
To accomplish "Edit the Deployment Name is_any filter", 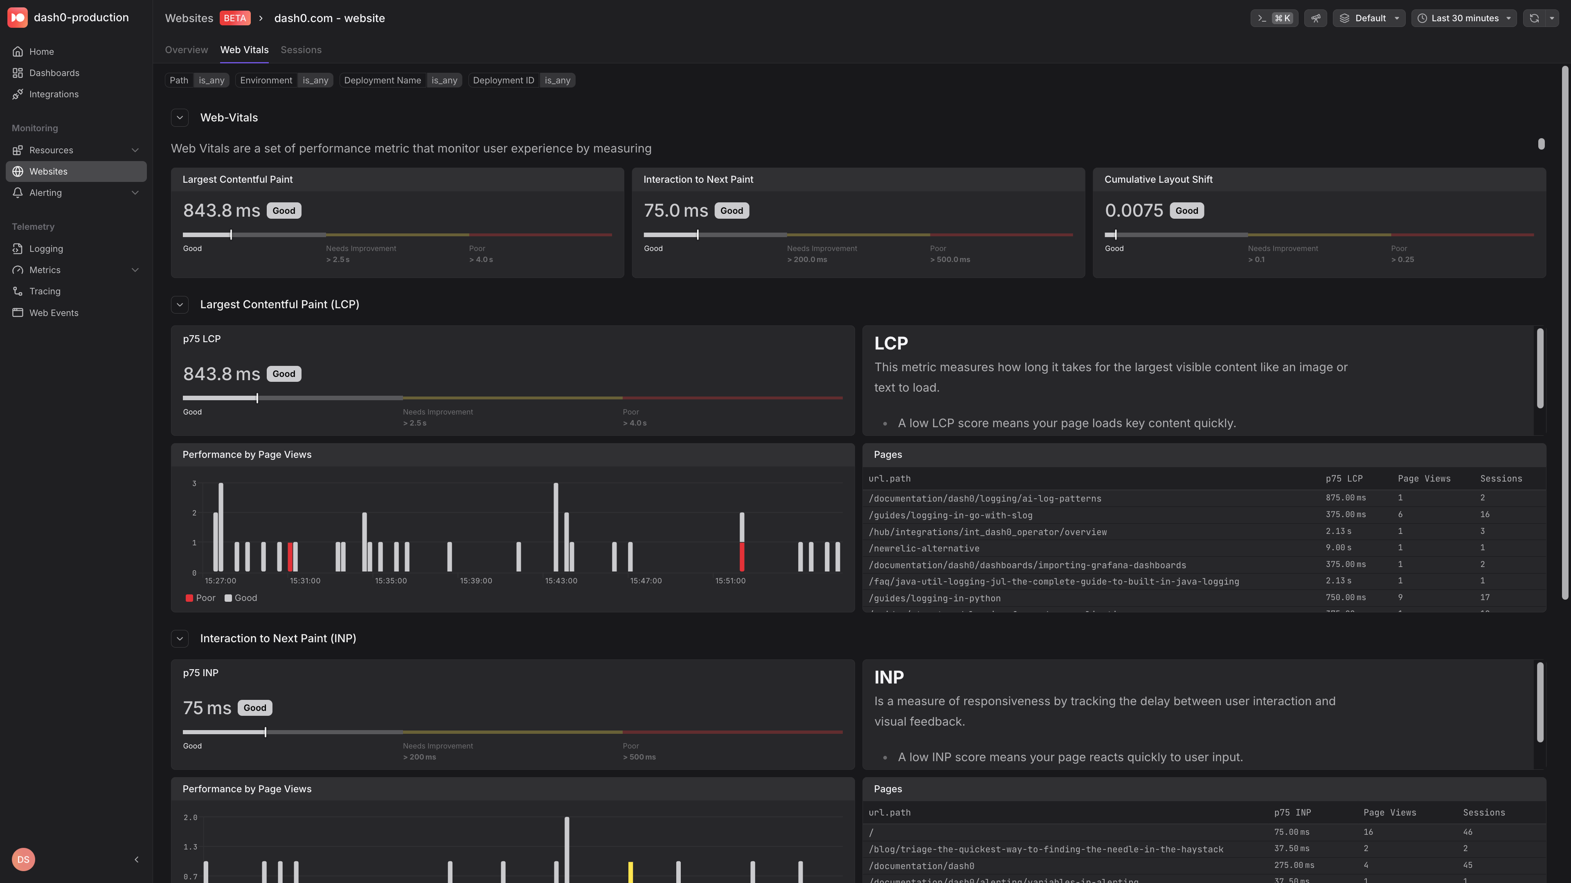I will tap(401, 81).
